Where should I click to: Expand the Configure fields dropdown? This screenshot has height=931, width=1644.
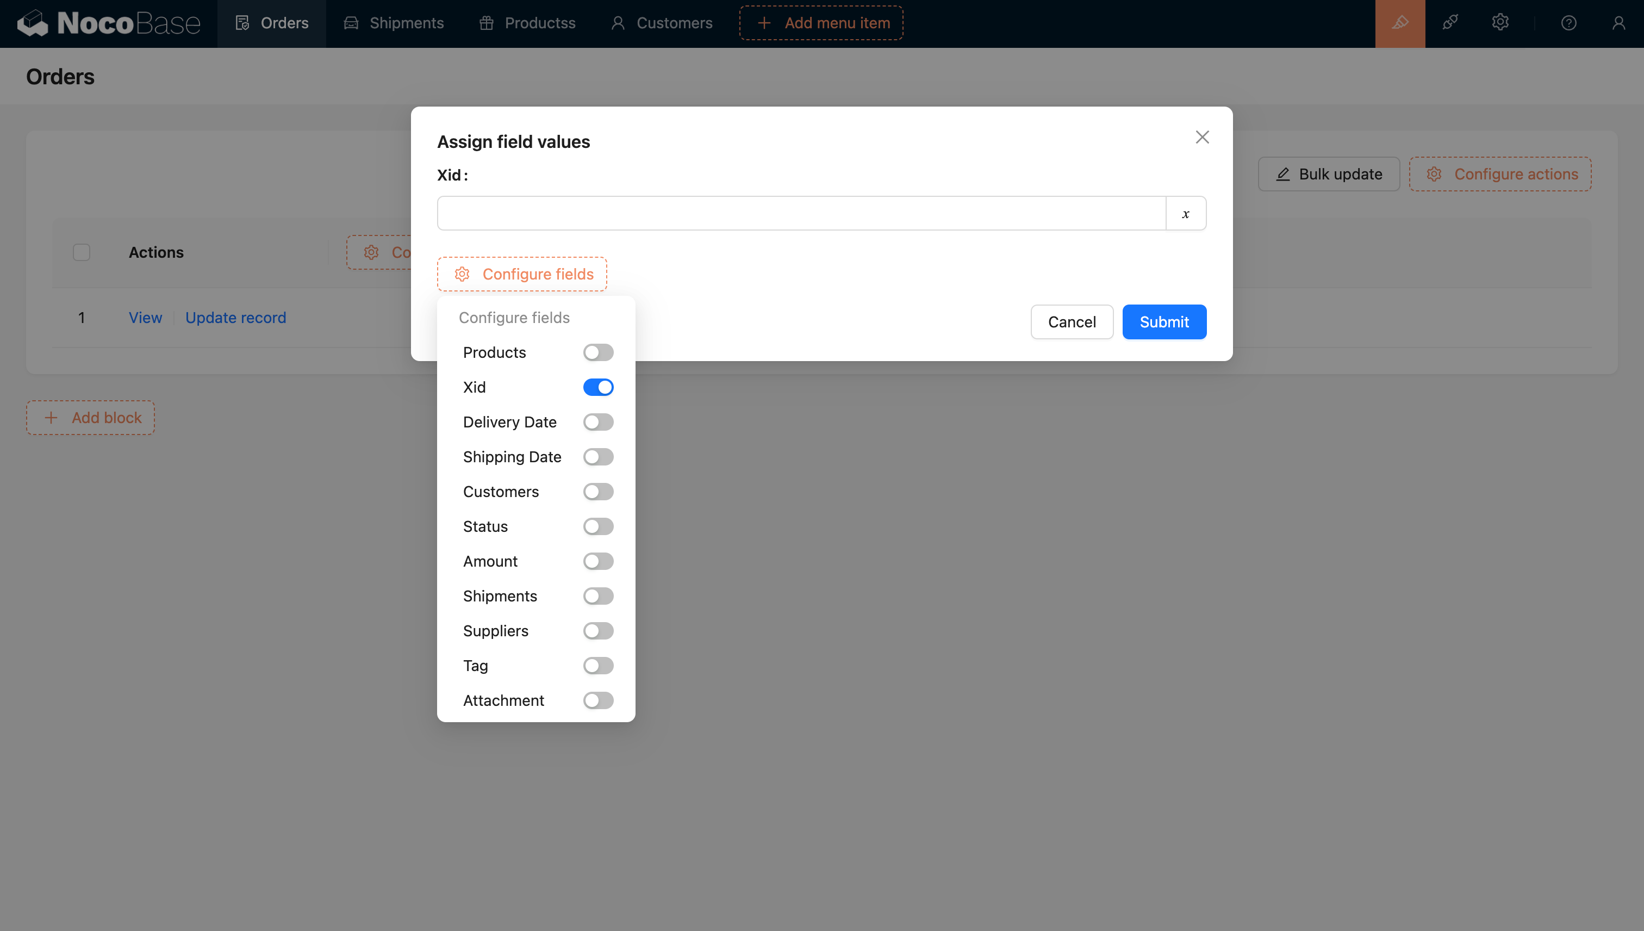[521, 274]
